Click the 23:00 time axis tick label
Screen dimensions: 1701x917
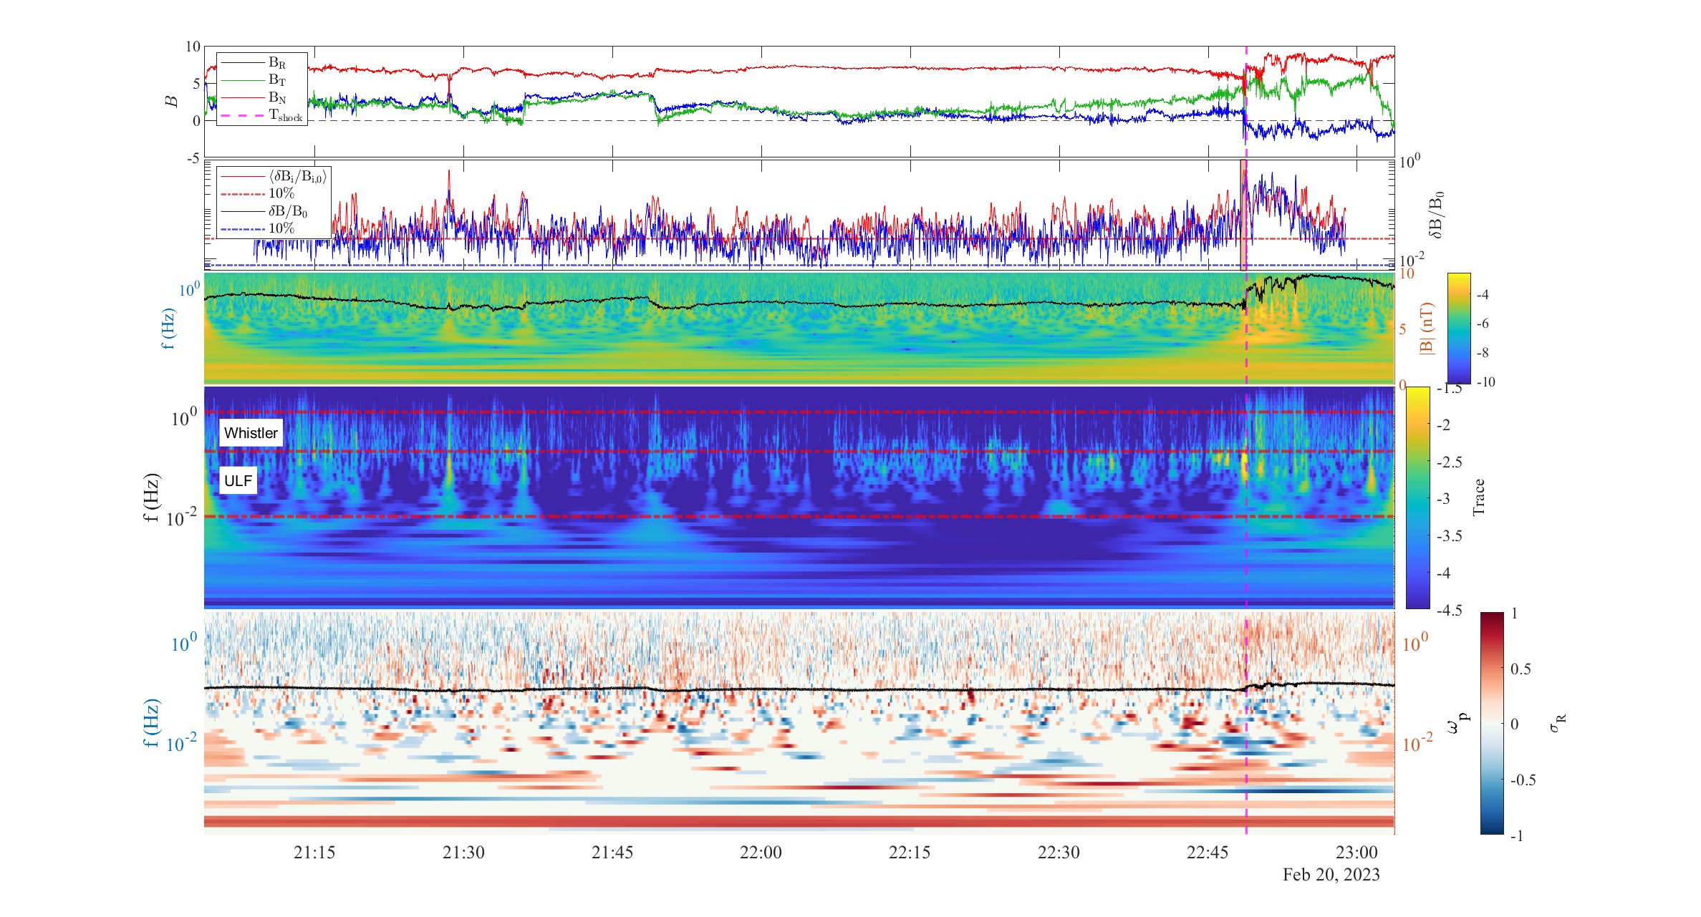(1357, 853)
